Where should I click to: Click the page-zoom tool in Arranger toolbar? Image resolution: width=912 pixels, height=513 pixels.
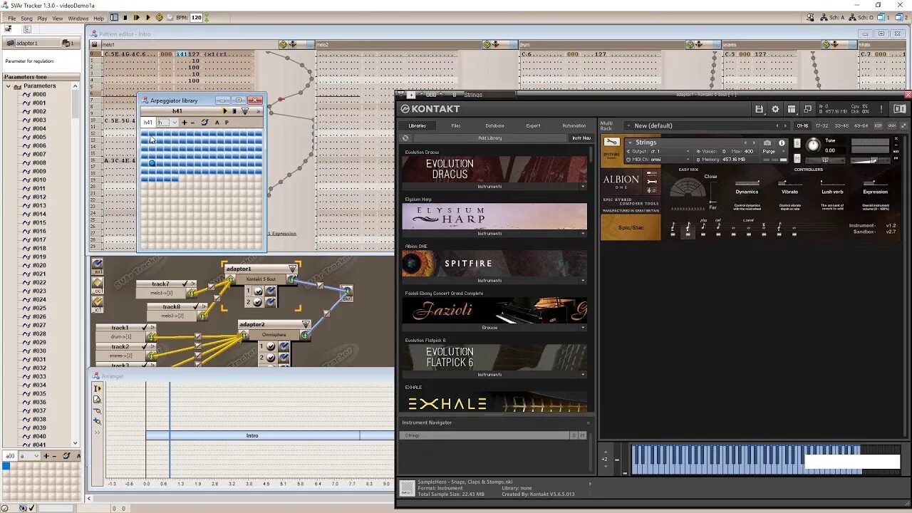tap(98, 400)
